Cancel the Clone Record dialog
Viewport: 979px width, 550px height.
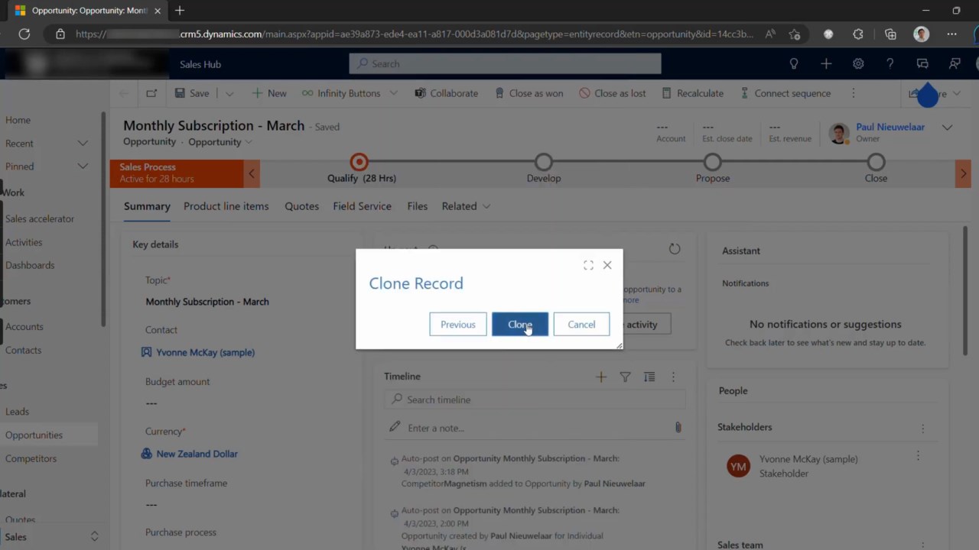tap(581, 324)
